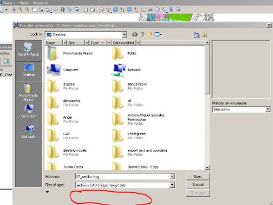Viewport: 273px width, 205px height.
Task: Click the small triangle expander below Files of type
Action: point(47,192)
